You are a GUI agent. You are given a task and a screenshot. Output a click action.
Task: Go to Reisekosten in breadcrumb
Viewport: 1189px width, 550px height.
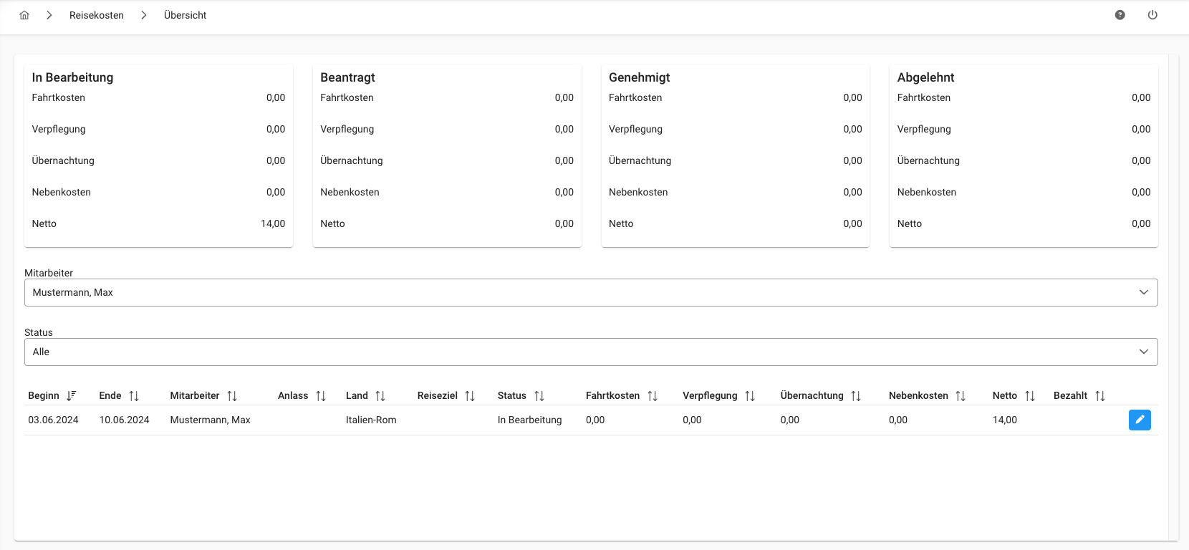click(x=97, y=15)
